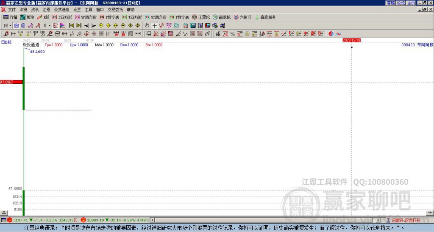Open the 9P四方形 tool
Screen dimensions: 434x232
(x=86, y=17)
